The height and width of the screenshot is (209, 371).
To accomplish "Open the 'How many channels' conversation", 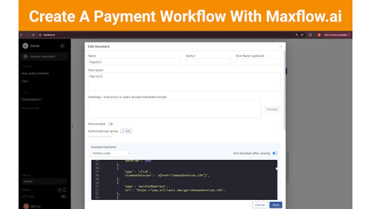I will (36, 74).
